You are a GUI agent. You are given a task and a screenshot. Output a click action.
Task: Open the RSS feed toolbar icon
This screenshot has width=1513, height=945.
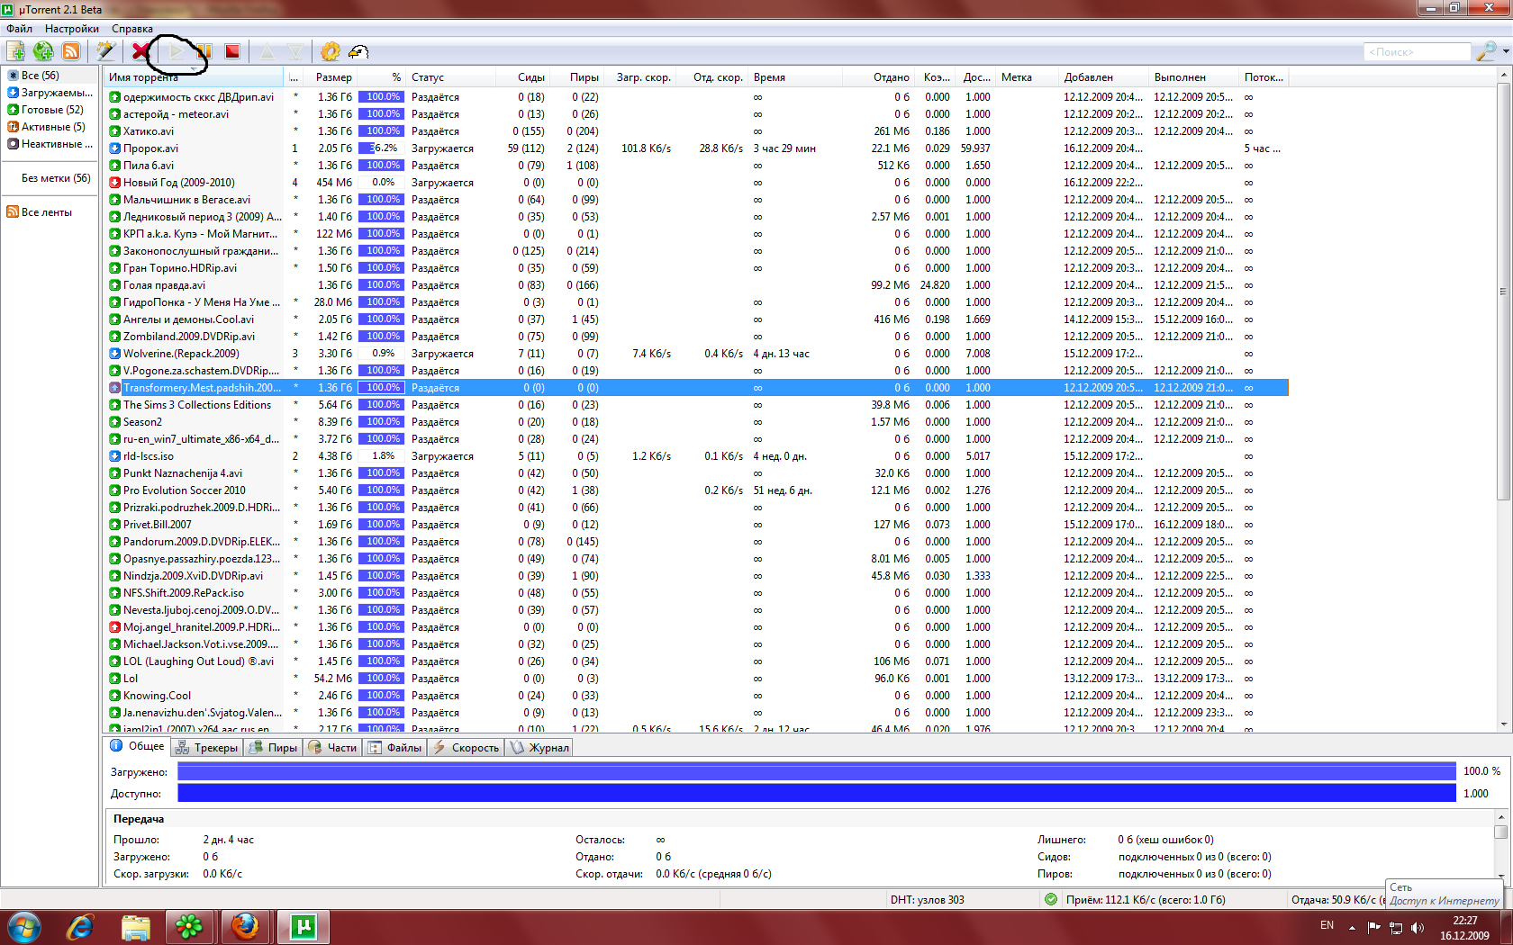70,52
